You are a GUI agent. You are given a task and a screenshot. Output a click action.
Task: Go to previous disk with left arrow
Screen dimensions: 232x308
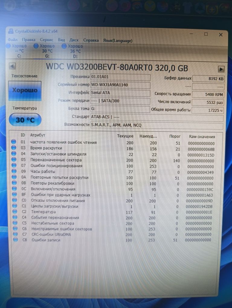click(12, 66)
